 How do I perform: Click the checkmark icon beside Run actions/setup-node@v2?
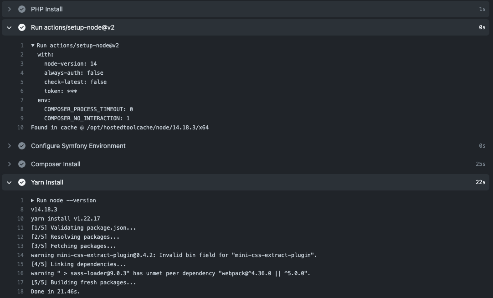click(x=22, y=27)
